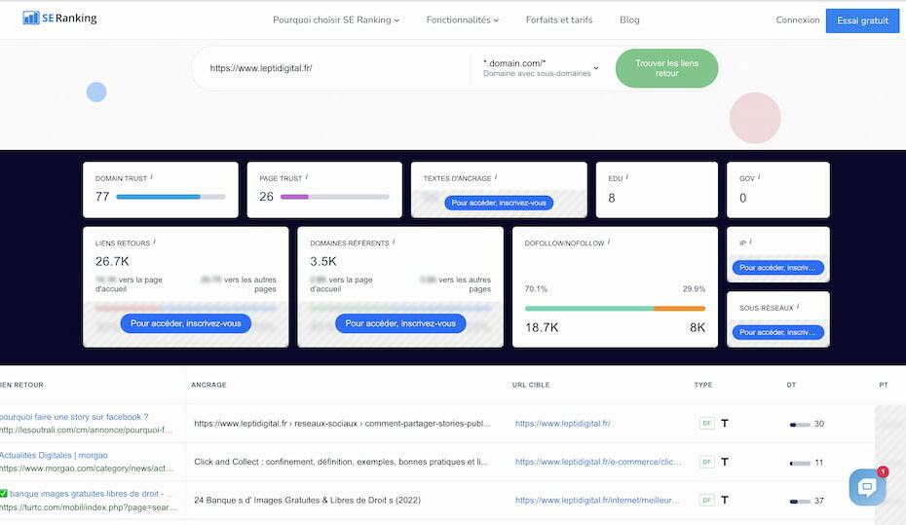This screenshot has height=525, width=906.
Task: Click the T text-type icon in morgao row
Action: (x=725, y=462)
